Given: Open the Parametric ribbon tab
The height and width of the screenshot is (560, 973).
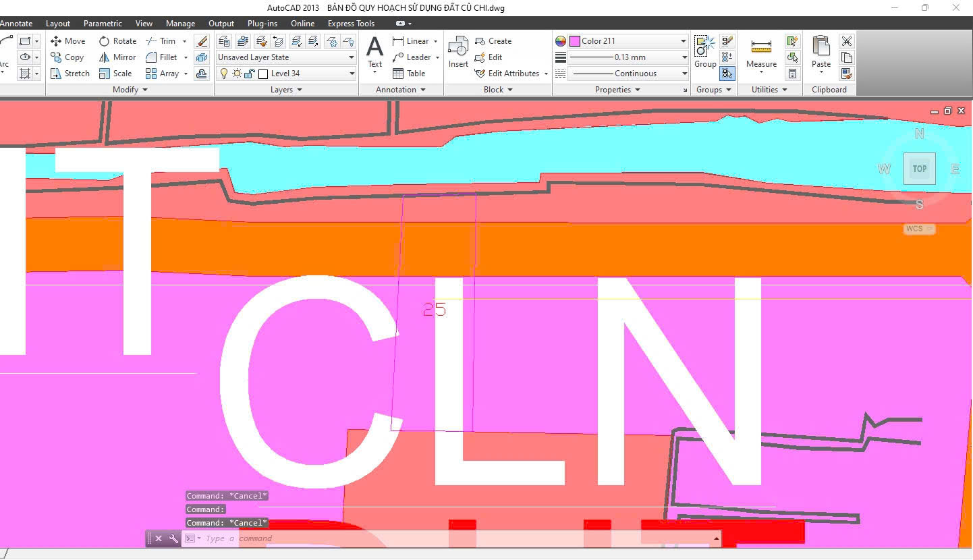Looking at the screenshot, I should (103, 24).
